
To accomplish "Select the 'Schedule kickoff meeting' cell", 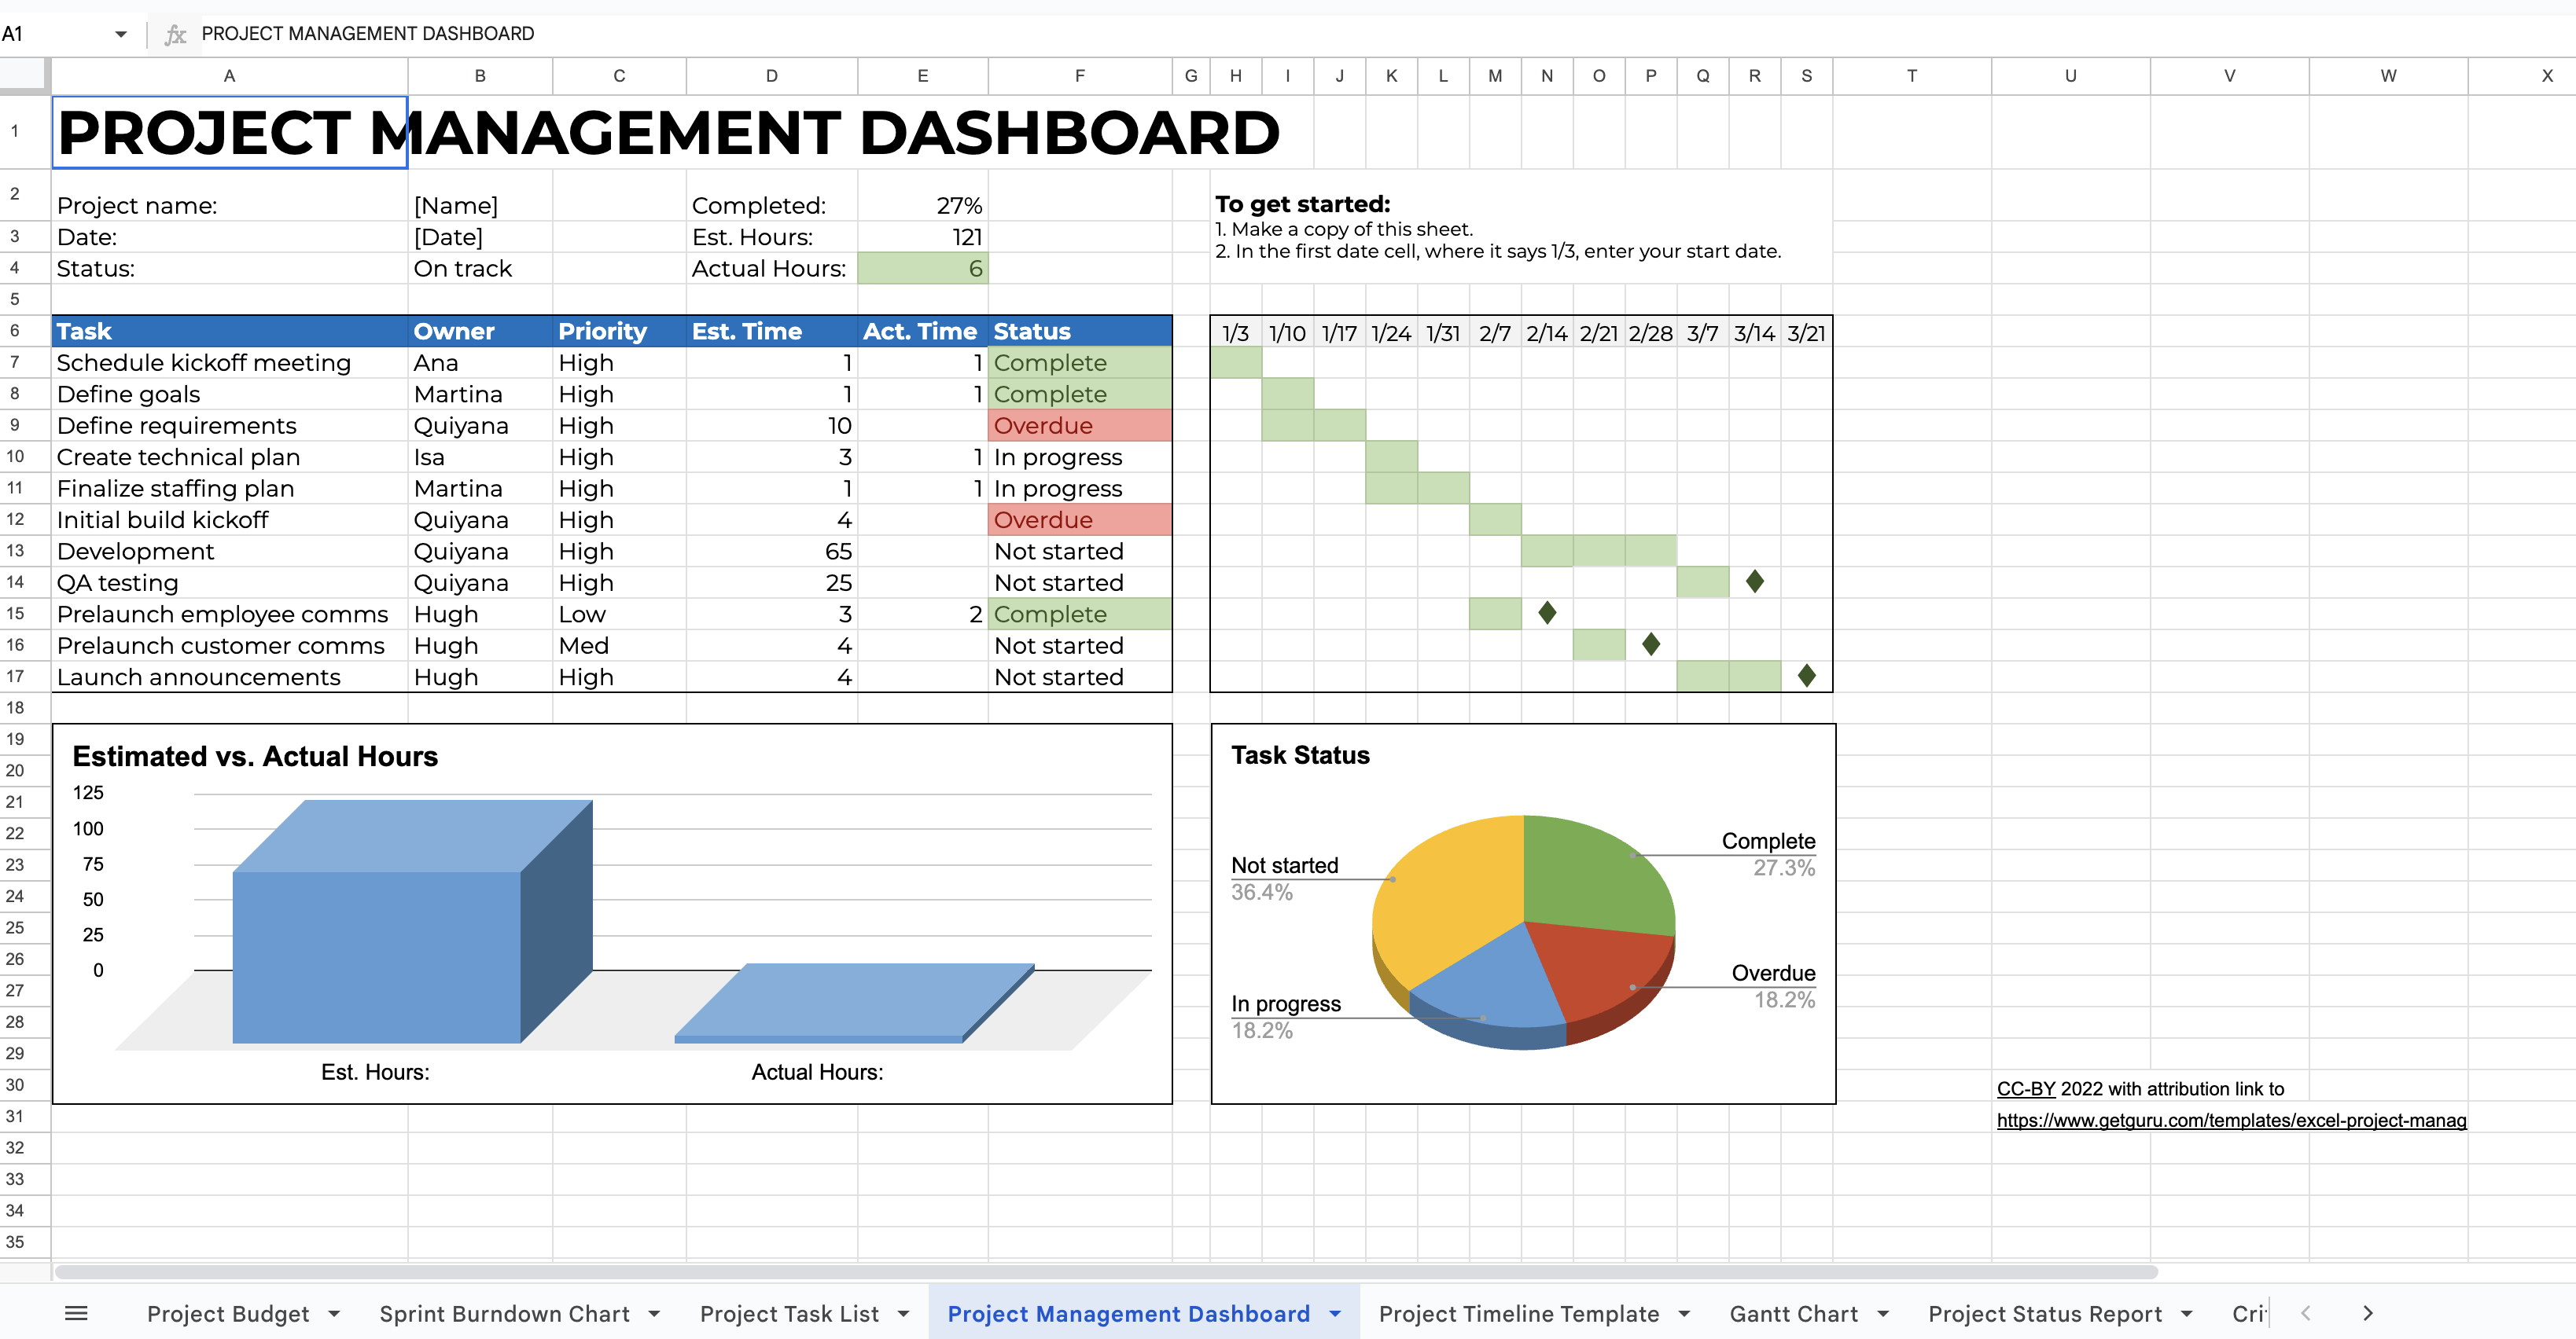I will 229,363.
